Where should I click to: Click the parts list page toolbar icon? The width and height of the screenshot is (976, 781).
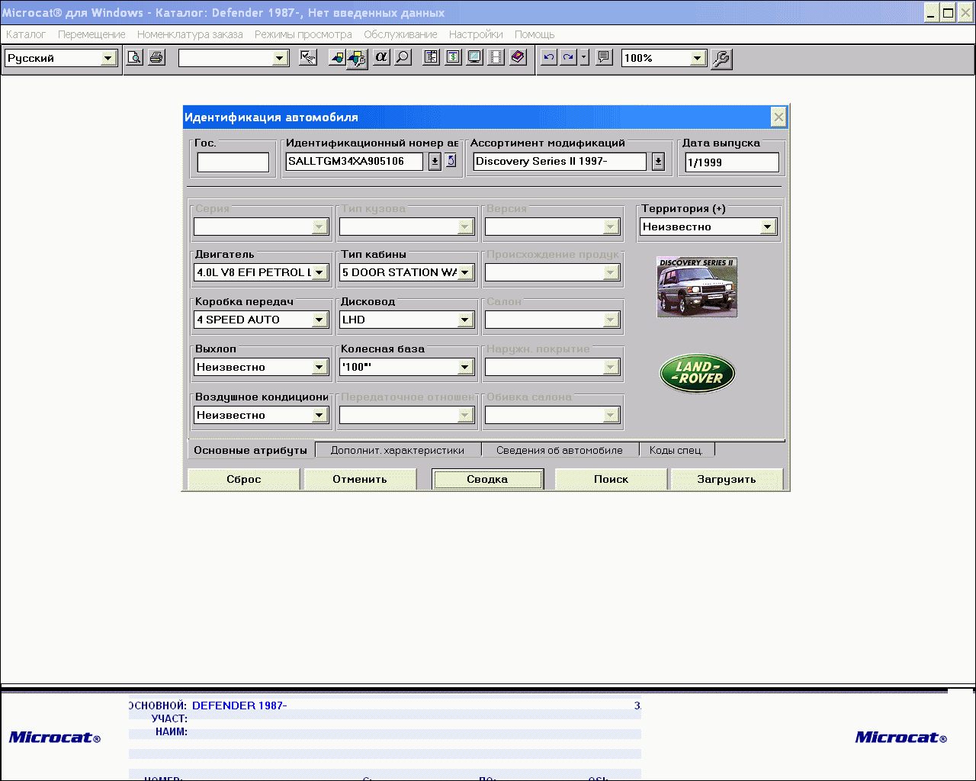pyautogui.click(x=431, y=58)
